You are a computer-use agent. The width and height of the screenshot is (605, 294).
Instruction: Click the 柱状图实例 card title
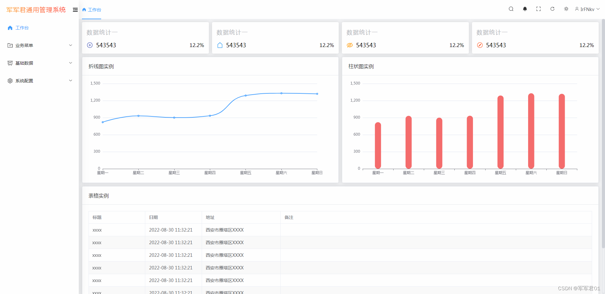pyautogui.click(x=361, y=66)
